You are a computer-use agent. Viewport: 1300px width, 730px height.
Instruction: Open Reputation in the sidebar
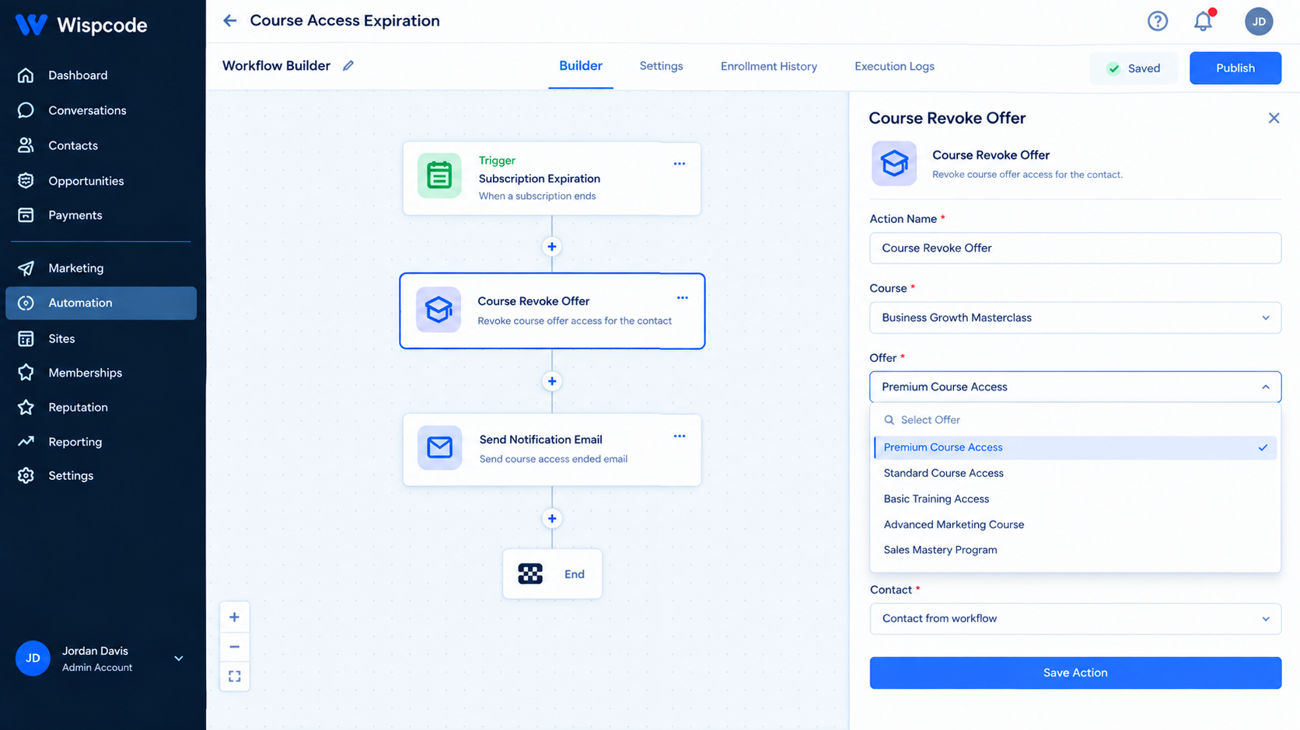point(101,407)
